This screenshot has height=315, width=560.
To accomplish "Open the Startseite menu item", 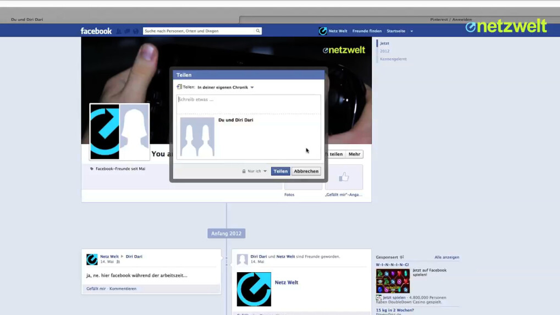I will pos(396,31).
